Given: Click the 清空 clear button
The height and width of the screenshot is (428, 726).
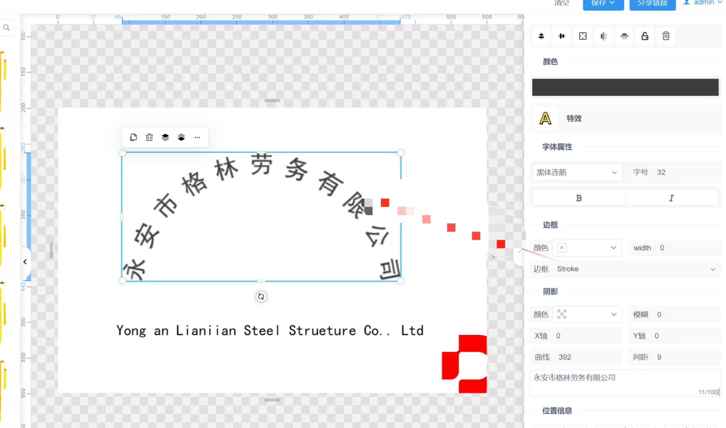Looking at the screenshot, I should click(562, 3).
